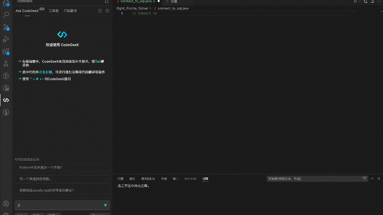
Task: Click the Tab highlighted word in tips
Action: [x=98, y=61]
